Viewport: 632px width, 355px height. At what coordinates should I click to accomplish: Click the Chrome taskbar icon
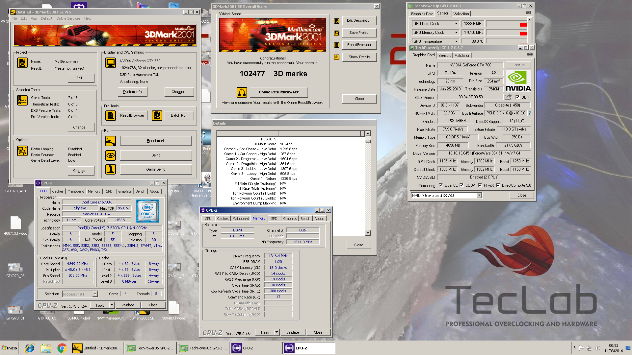pyautogui.click(x=62, y=348)
